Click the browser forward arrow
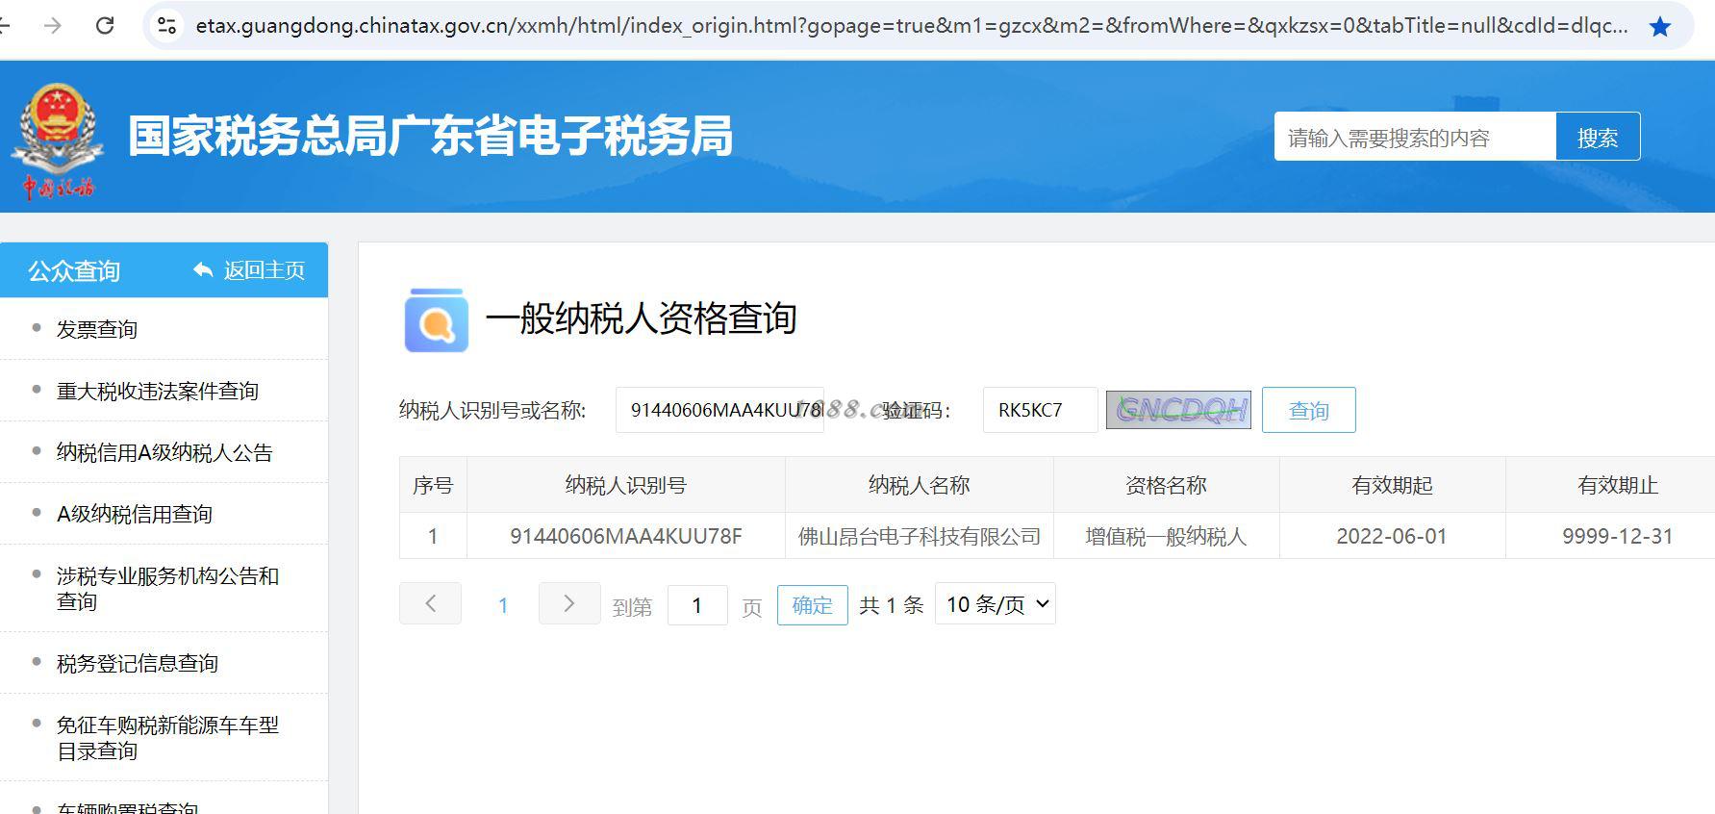The image size is (1715, 814). coord(53,26)
